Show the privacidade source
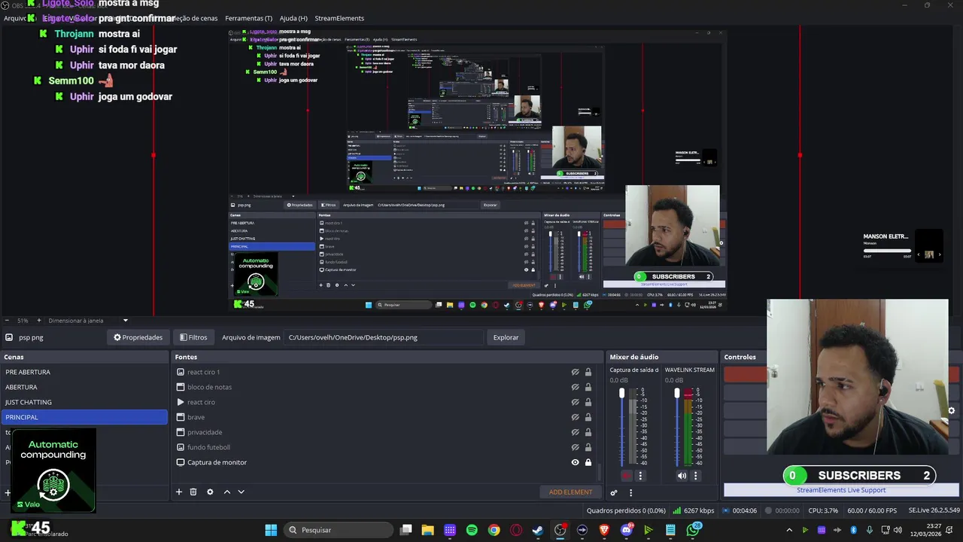 pos(575,432)
